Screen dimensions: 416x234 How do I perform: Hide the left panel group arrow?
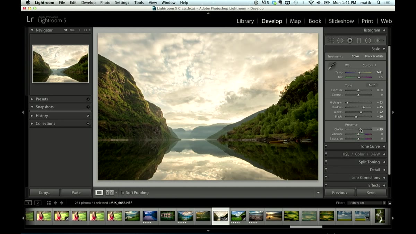tap(23, 112)
